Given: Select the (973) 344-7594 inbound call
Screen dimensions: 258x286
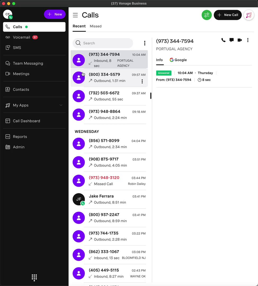Looking at the screenshot, I should [109, 60].
